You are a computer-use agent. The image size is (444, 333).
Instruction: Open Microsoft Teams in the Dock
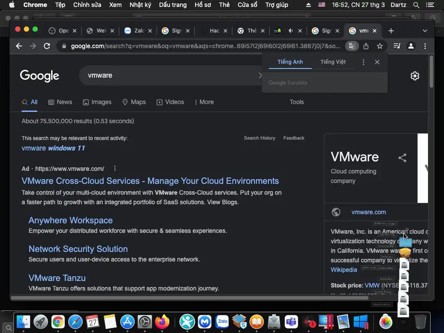click(291, 322)
